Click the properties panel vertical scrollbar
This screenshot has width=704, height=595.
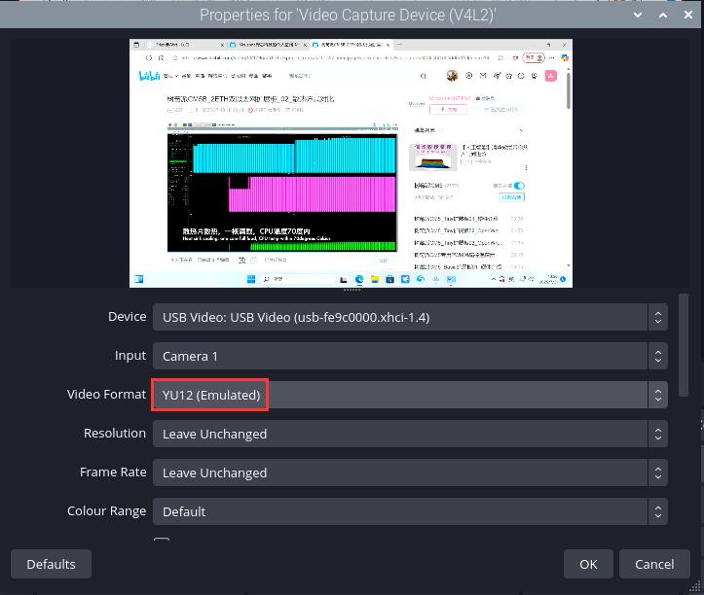pos(684,345)
